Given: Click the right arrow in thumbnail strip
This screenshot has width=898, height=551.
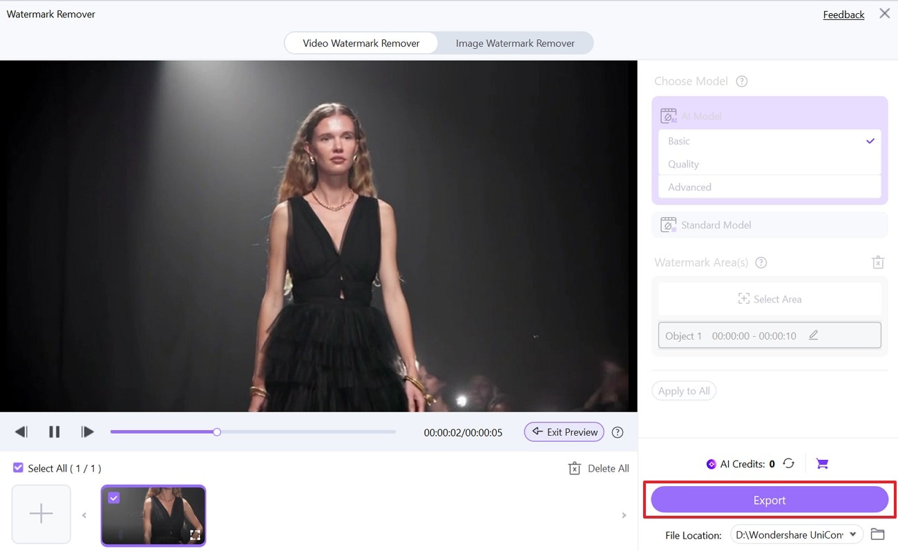Looking at the screenshot, I should pos(624,514).
